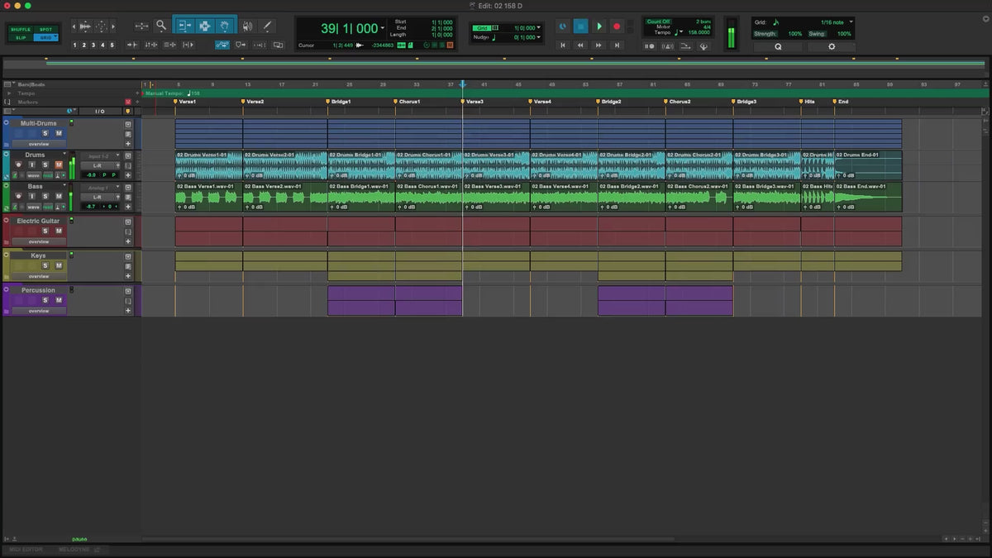Mute the Drums track

click(59, 165)
